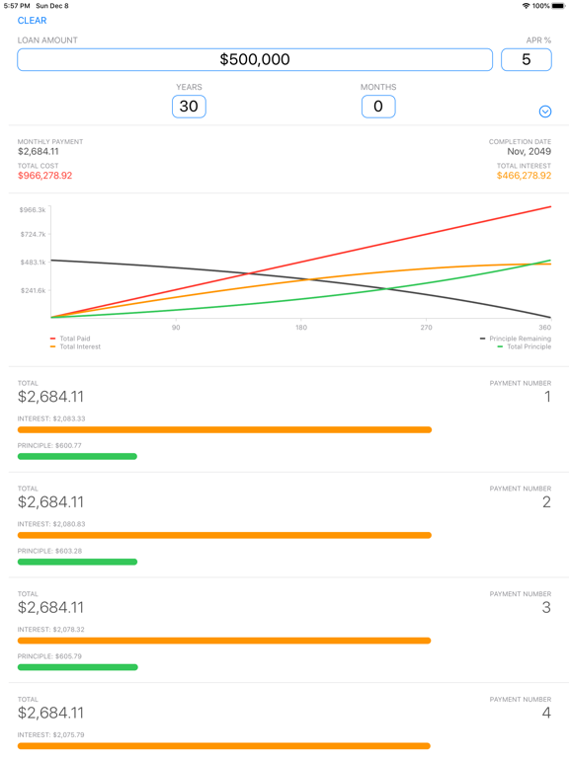Tap the CLEAR button

32,21
